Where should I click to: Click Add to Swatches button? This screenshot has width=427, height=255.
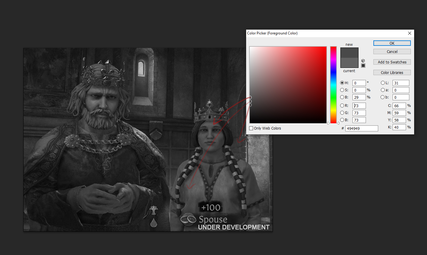pos(392,62)
